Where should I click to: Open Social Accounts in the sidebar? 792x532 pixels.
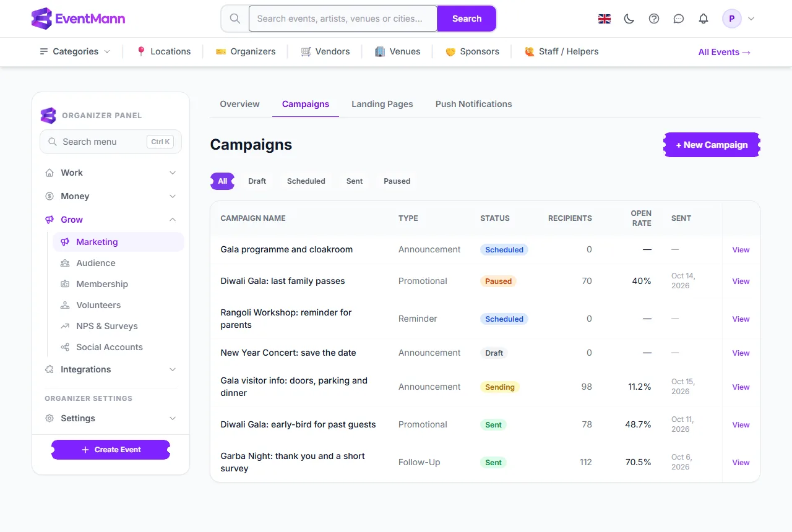[118, 347]
